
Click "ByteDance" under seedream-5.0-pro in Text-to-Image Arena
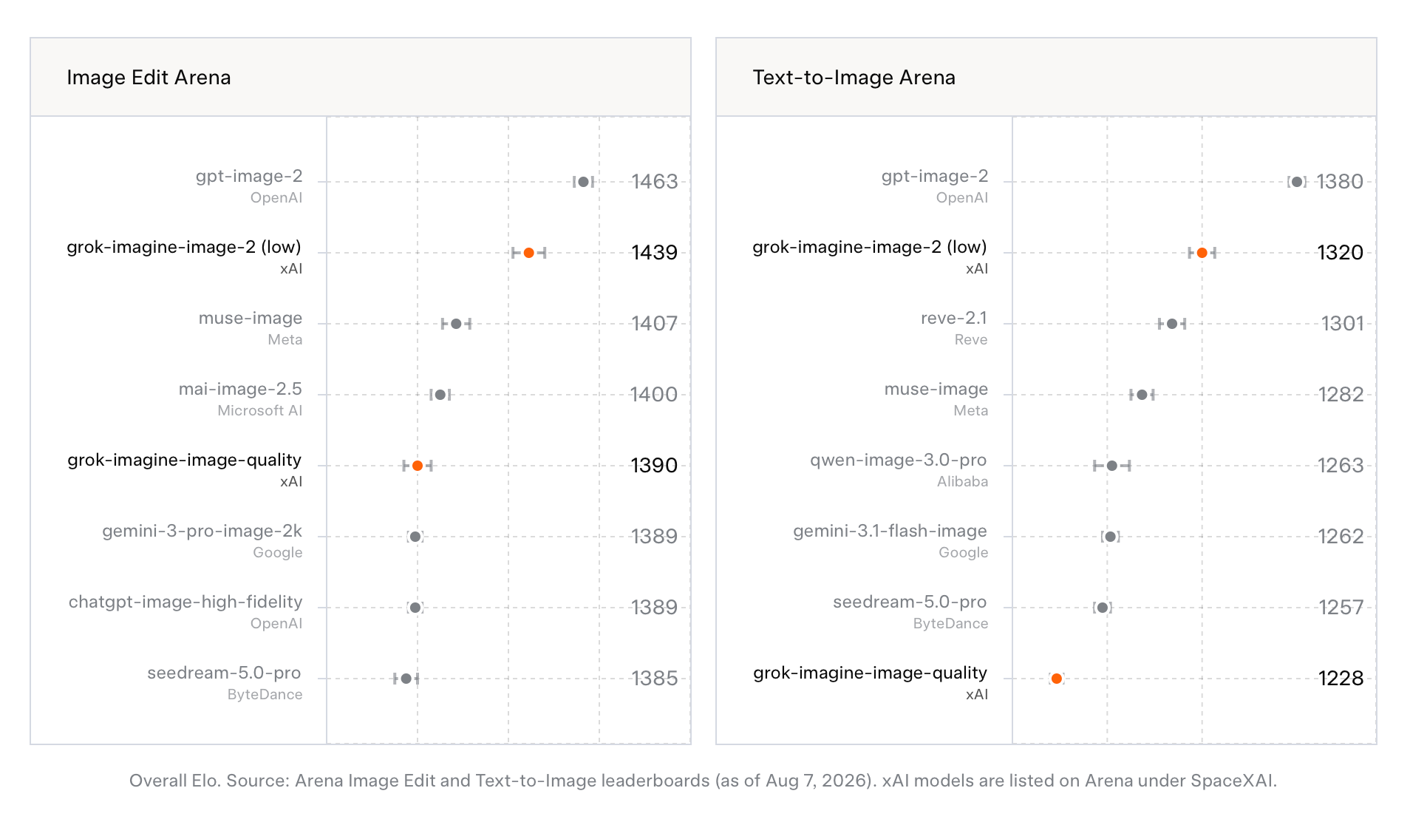coord(950,623)
